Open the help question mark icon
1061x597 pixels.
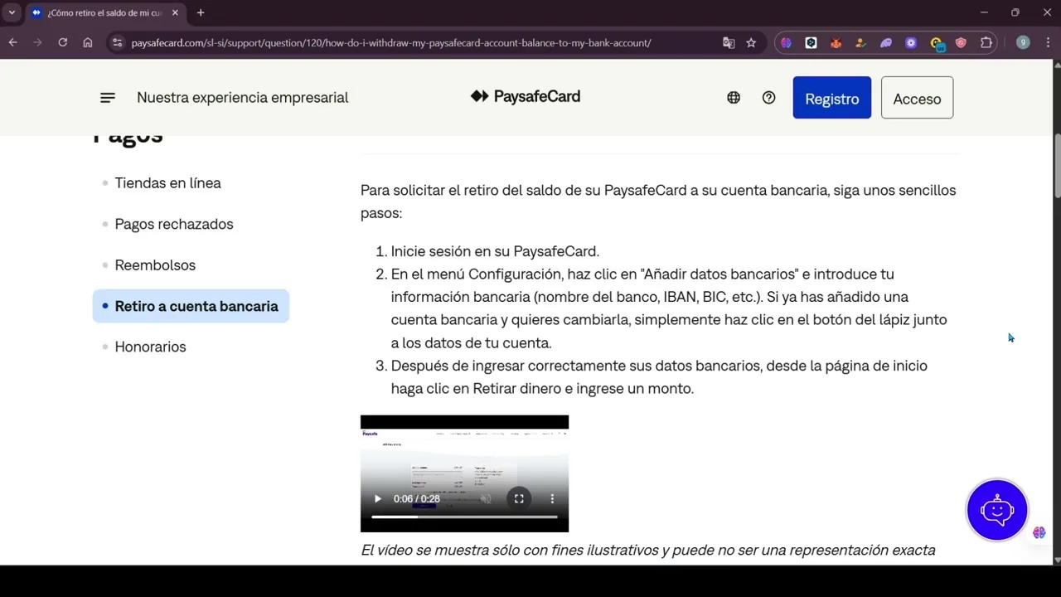pyautogui.click(x=769, y=98)
